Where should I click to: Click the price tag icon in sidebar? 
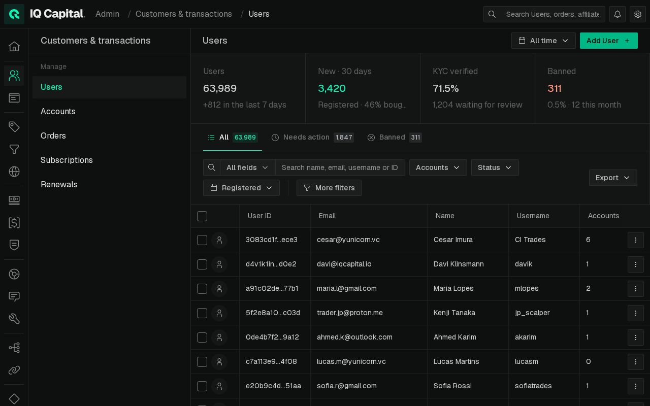14,127
